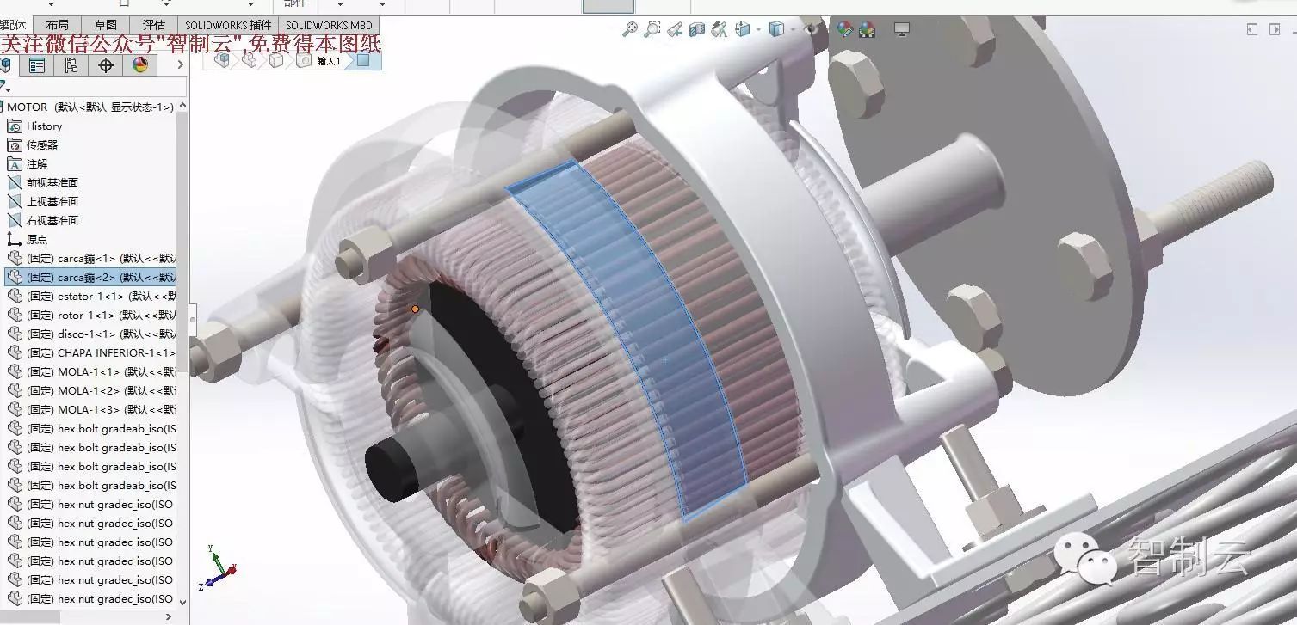
Task: Expand more manager tabs with arrow
Action: coord(180,64)
